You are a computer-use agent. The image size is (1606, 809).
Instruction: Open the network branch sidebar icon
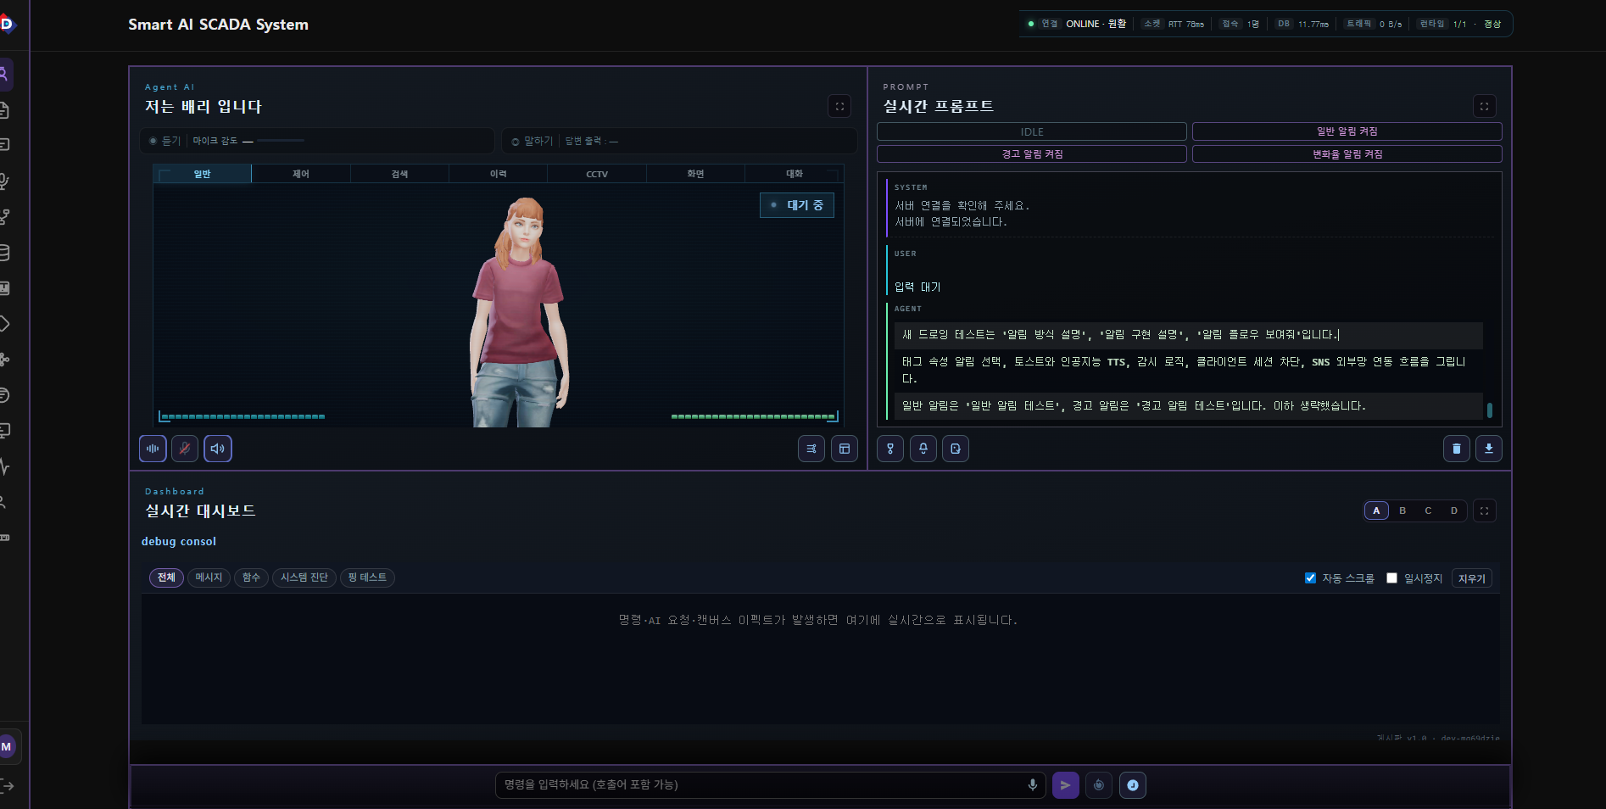click(4, 217)
